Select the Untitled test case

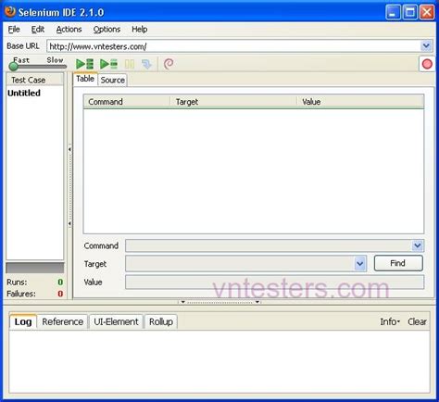(24, 93)
